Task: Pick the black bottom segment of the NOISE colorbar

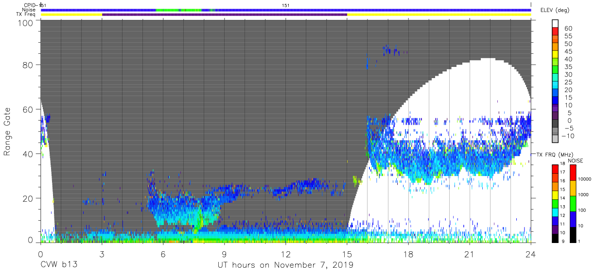Action: tap(572, 235)
